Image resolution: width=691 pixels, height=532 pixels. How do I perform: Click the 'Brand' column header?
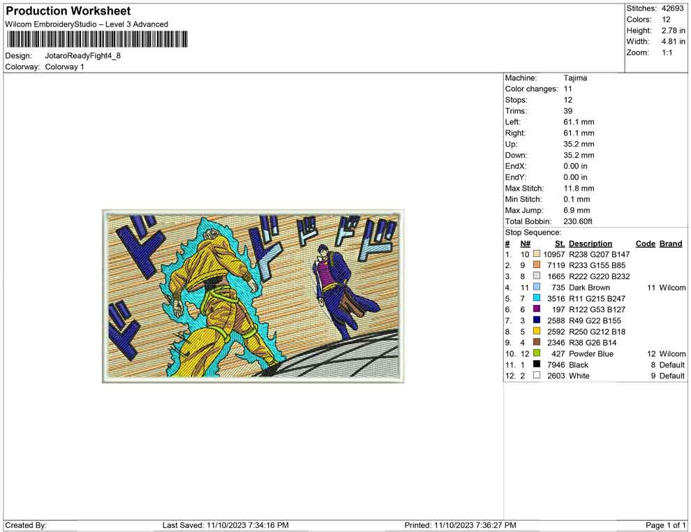671,244
